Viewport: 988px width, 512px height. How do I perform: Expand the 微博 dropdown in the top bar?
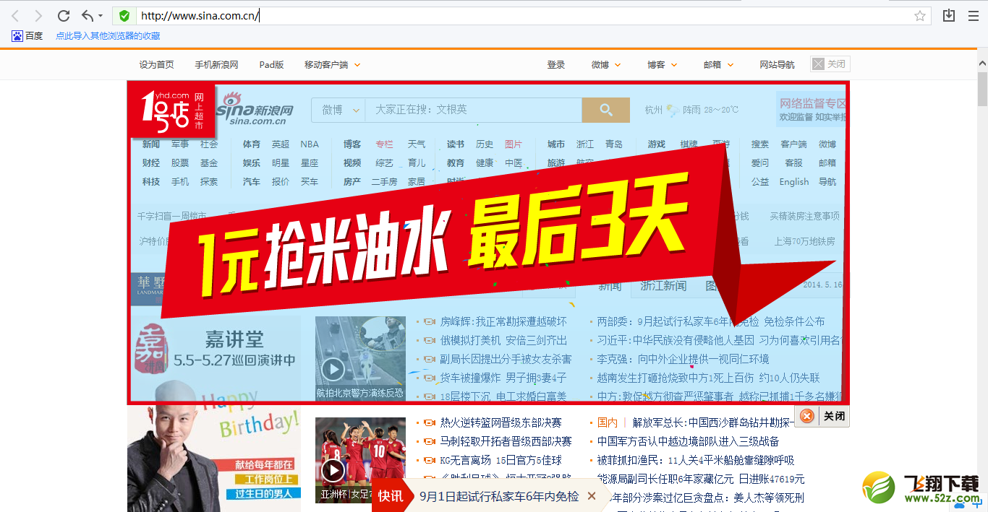[x=606, y=64]
